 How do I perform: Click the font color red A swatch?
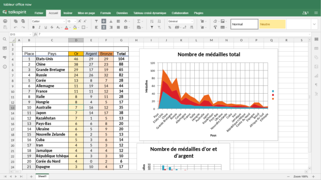(66, 28)
